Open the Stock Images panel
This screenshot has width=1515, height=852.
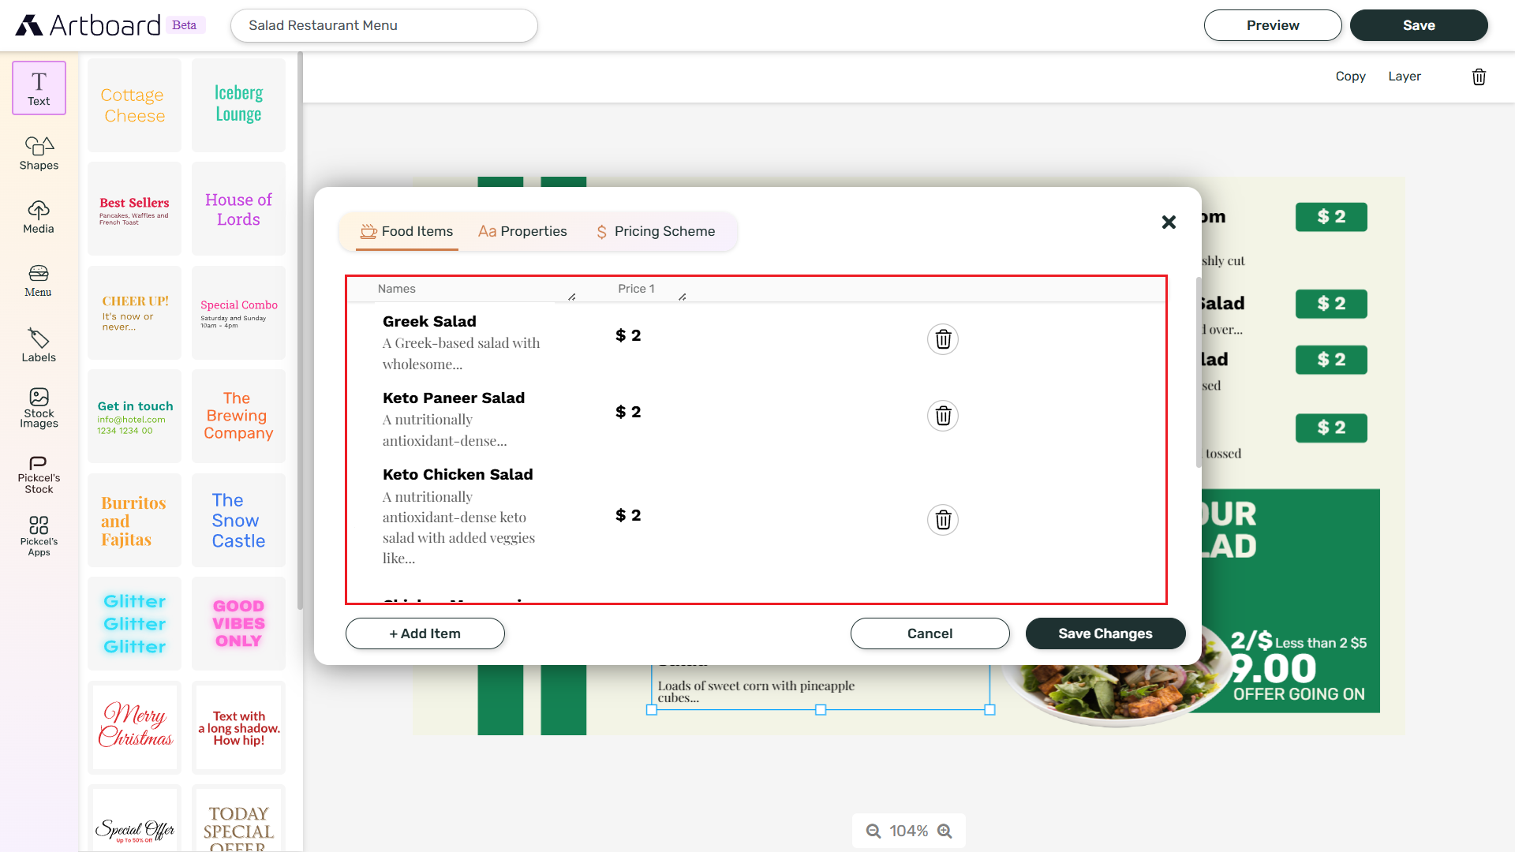[38, 408]
